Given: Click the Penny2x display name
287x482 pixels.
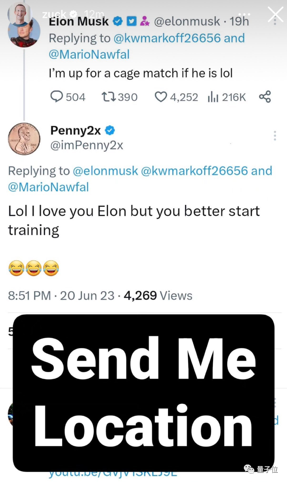Looking at the screenshot, I should [75, 131].
